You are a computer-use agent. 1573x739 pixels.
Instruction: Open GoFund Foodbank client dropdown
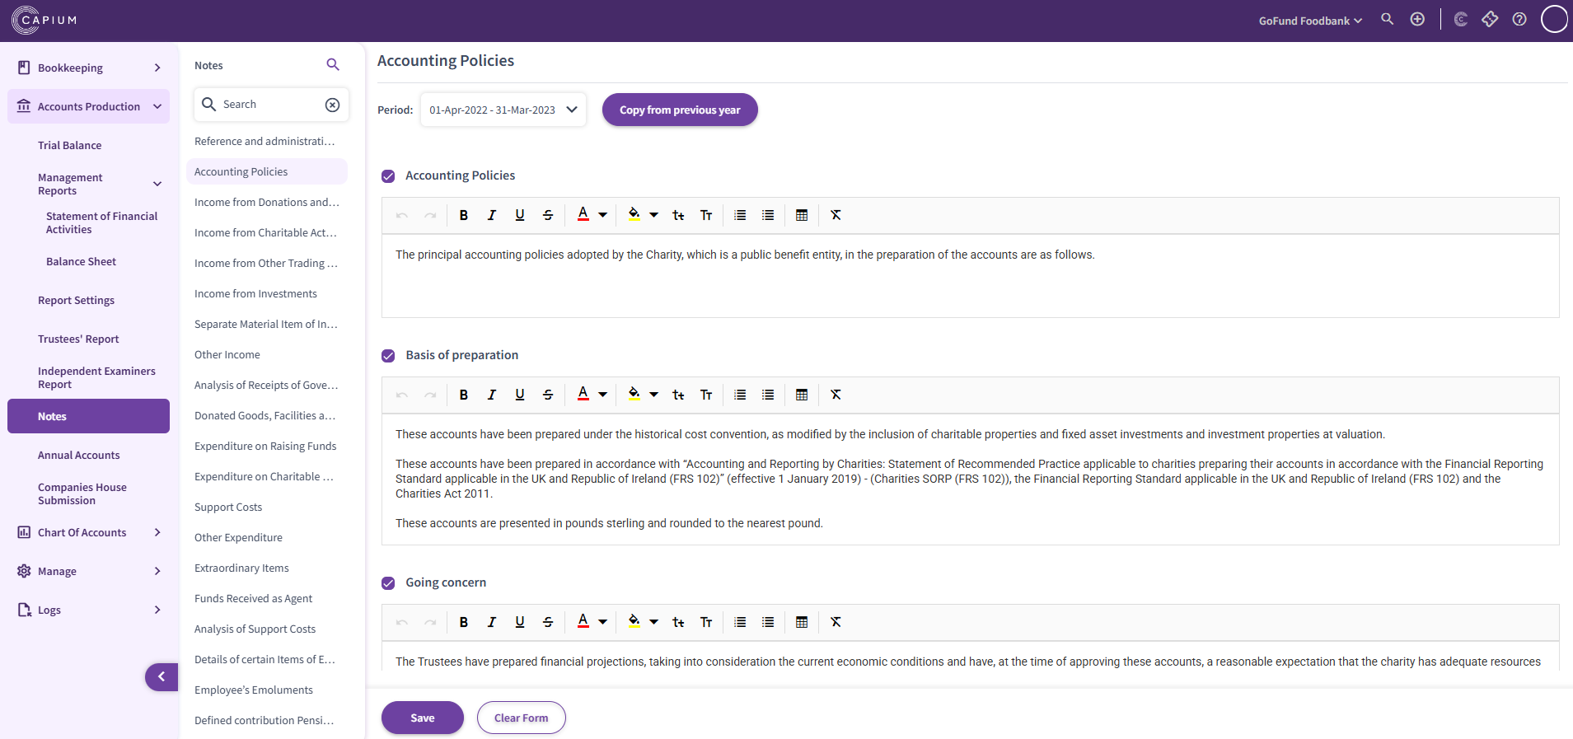tap(1310, 21)
